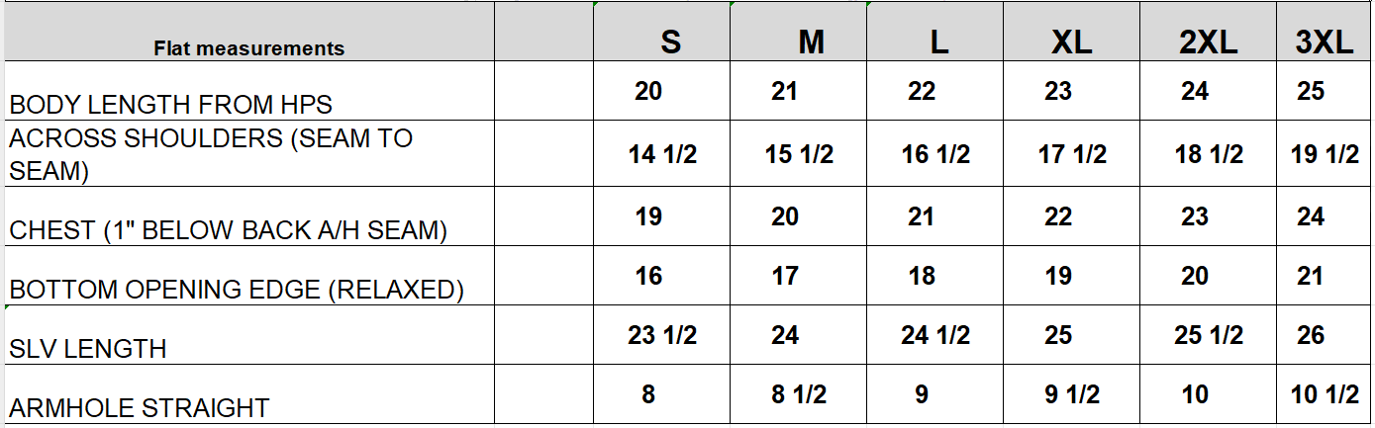Click sleeve length value for size S
The image size is (1375, 428).
[661, 335]
